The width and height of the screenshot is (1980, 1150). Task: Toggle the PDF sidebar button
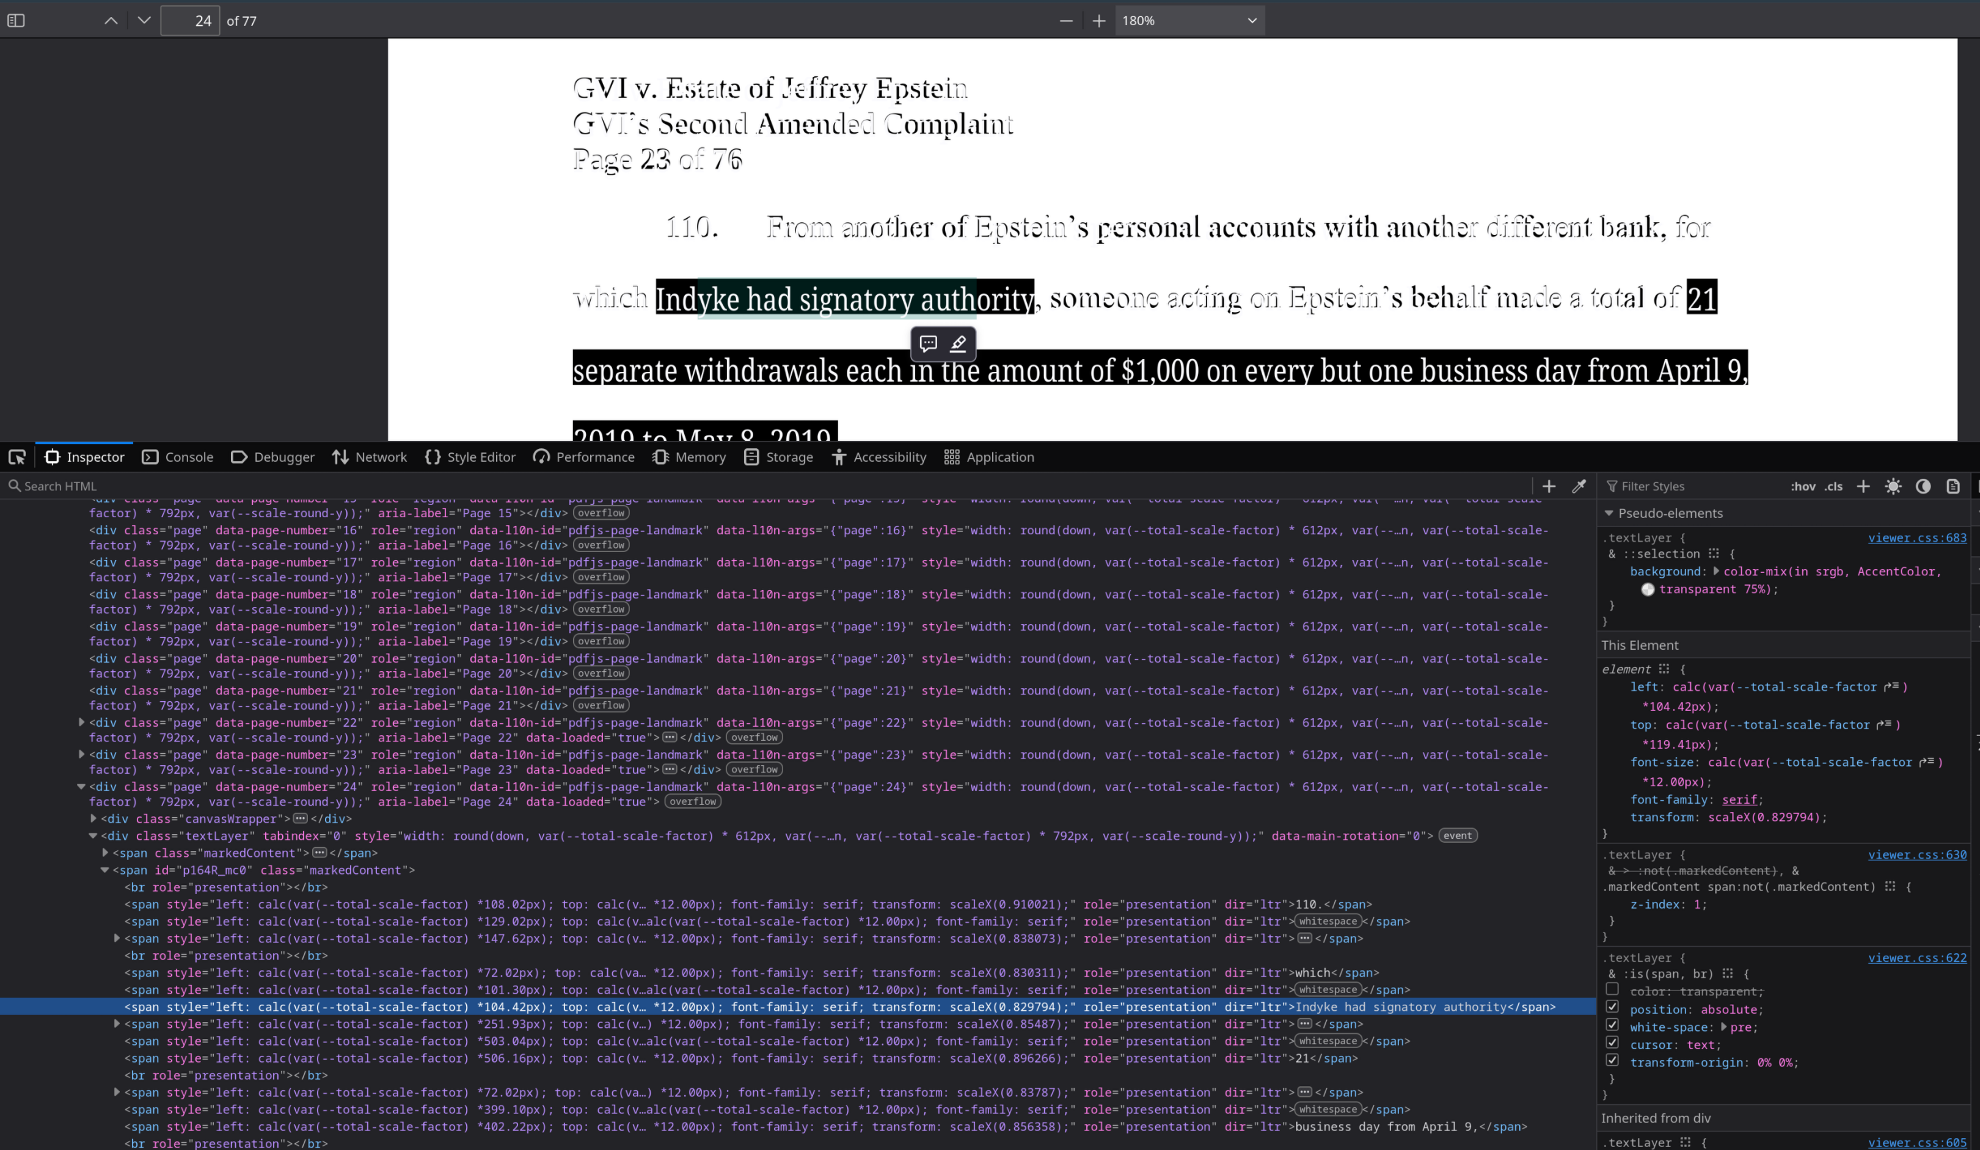pos(16,20)
